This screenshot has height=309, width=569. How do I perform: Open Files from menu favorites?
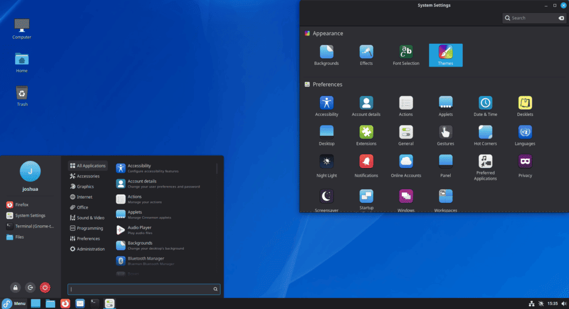(x=31, y=237)
